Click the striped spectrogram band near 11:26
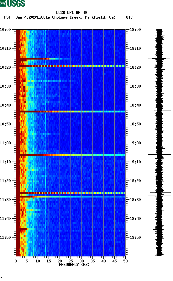This screenshot has width=173, height=281. pyautogui.click(x=71, y=193)
